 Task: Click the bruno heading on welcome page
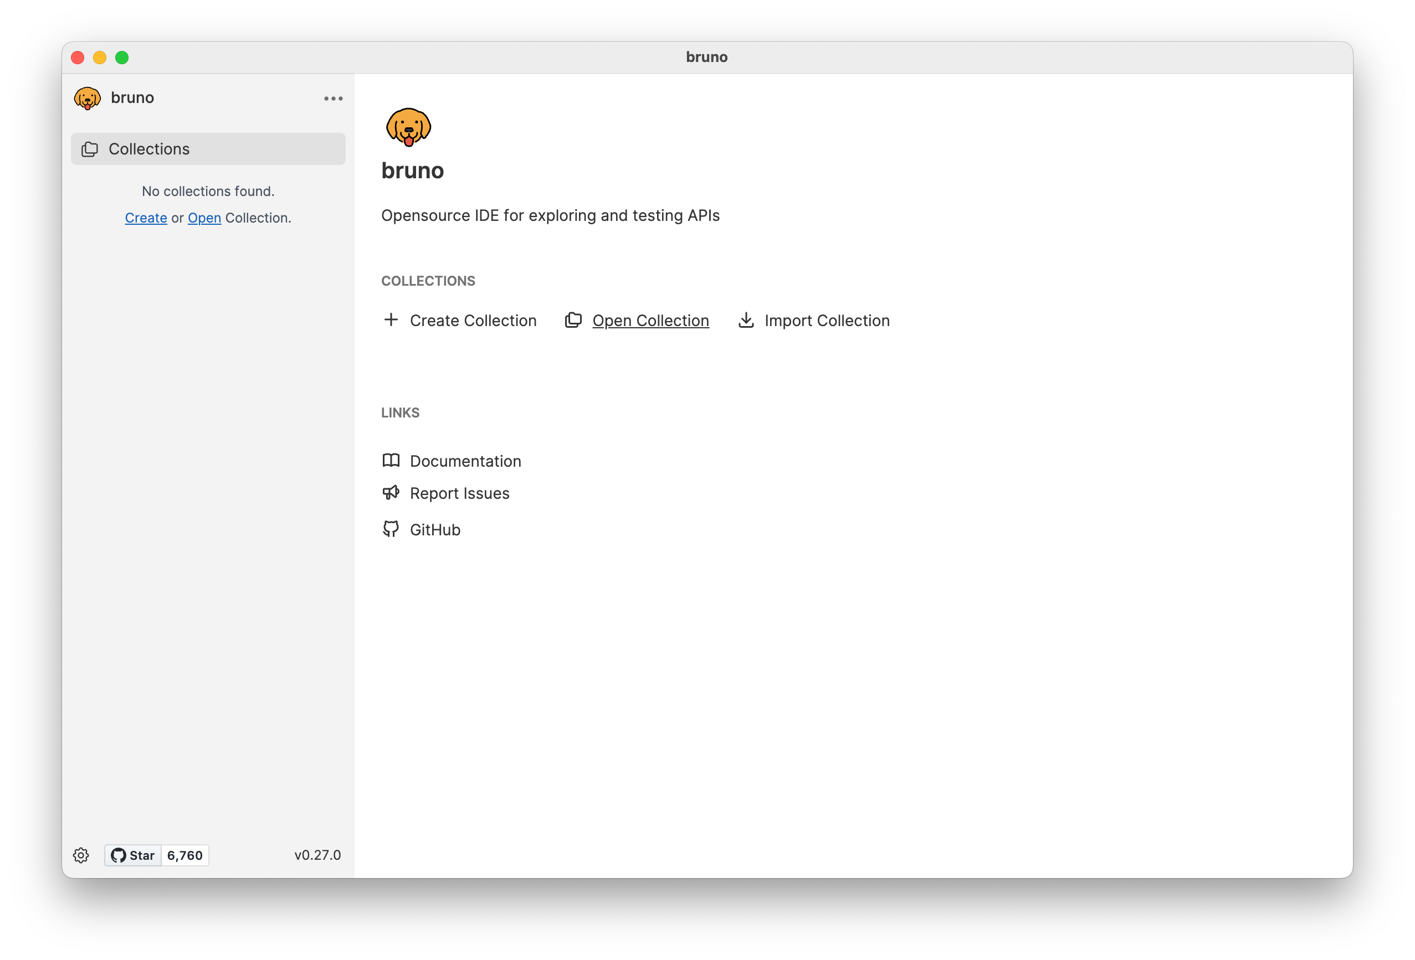(x=413, y=171)
